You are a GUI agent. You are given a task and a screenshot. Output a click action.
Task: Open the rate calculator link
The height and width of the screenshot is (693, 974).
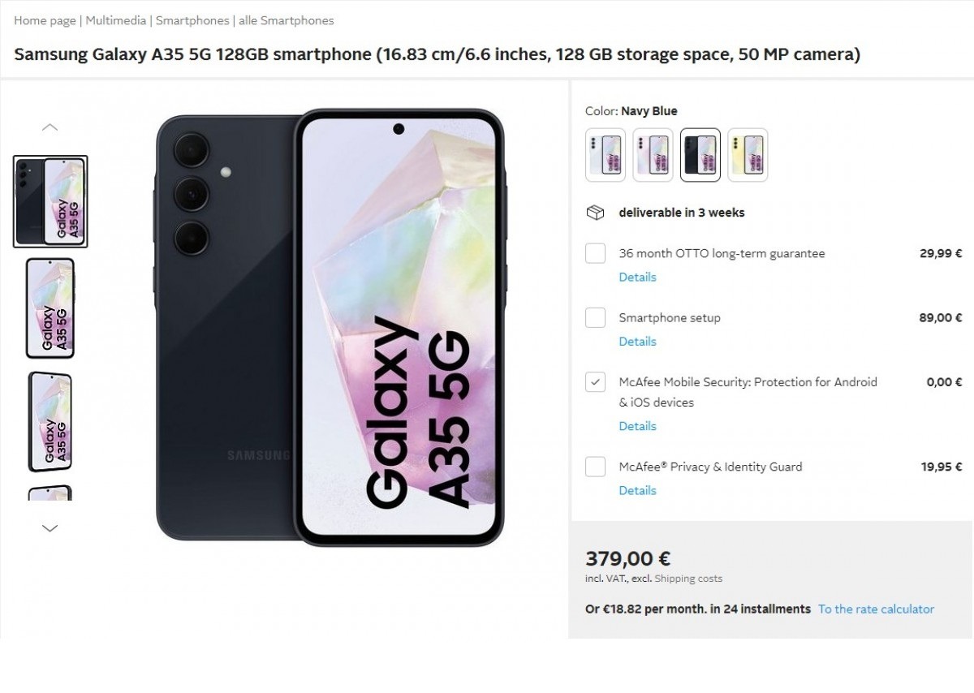(x=876, y=609)
